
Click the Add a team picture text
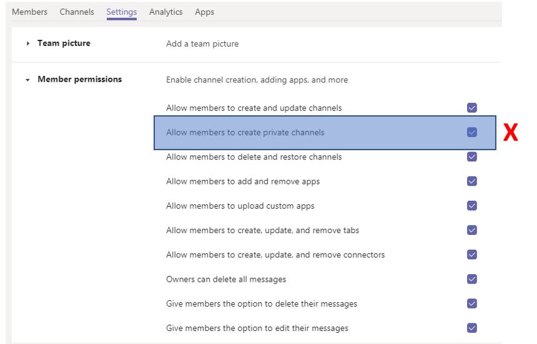click(x=202, y=44)
